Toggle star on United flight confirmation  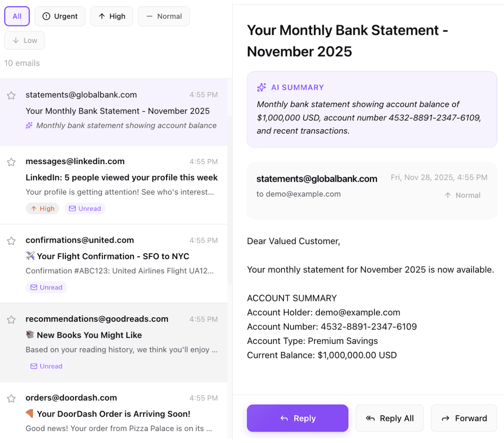click(x=11, y=241)
